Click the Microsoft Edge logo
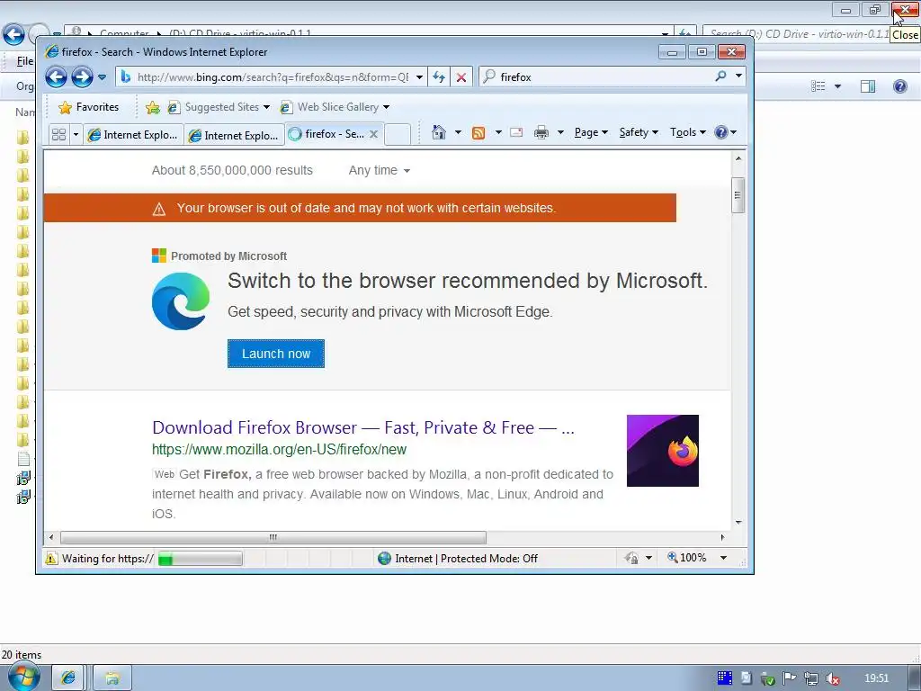Viewport: 921px width, 691px height. (x=181, y=301)
